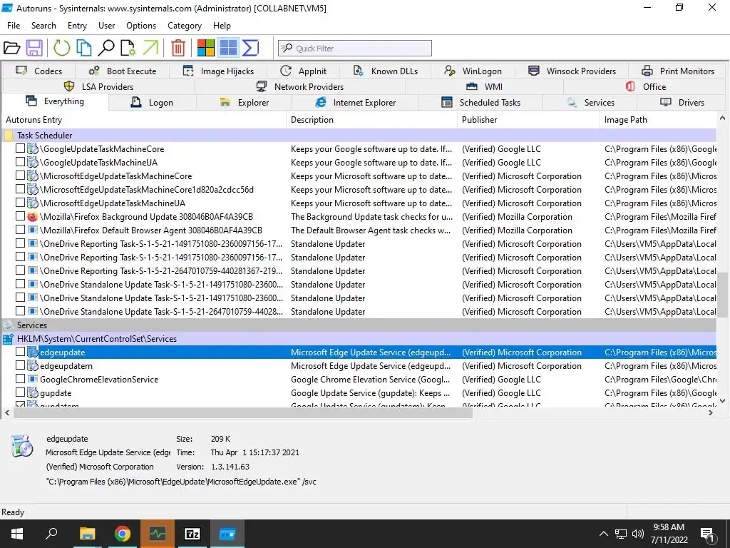Viewport: 730px width, 548px height.
Task: Toggle the colorful Windows logo filter icon
Action: pyautogui.click(x=206, y=48)
